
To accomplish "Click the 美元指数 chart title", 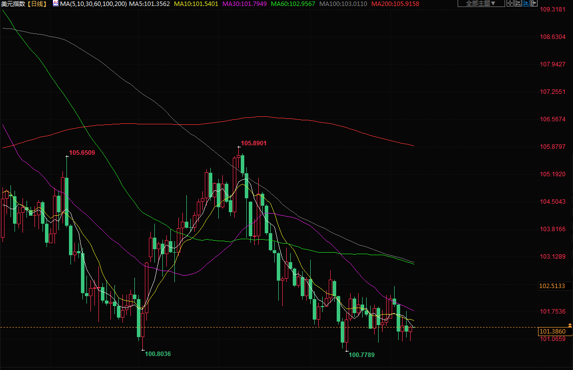I will 13,3.
